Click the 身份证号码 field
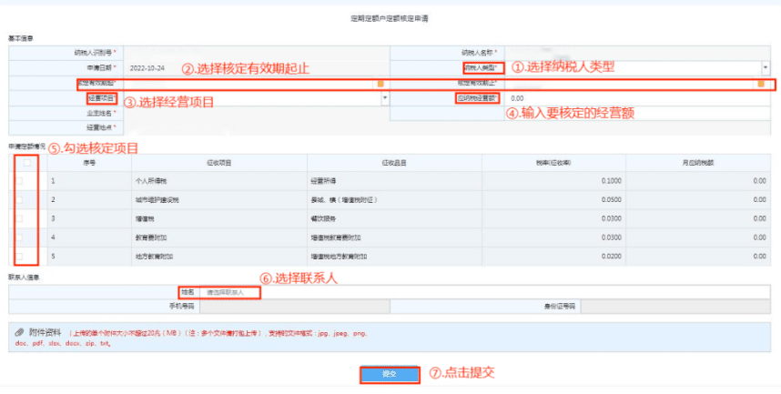Viewport: 781px width, 394px height. [675, 307]
